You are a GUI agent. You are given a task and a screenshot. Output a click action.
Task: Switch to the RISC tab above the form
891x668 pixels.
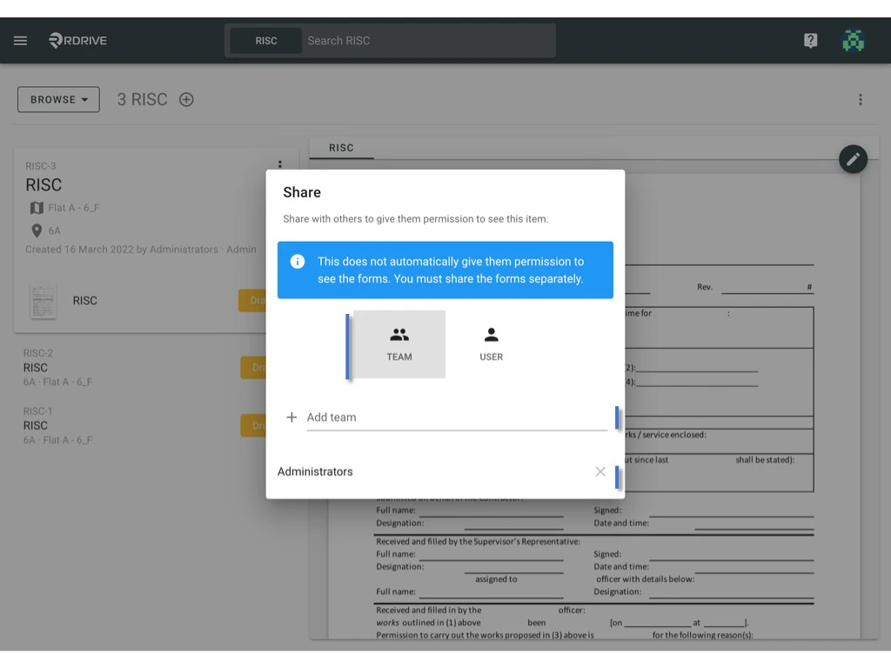click(341, 148)
